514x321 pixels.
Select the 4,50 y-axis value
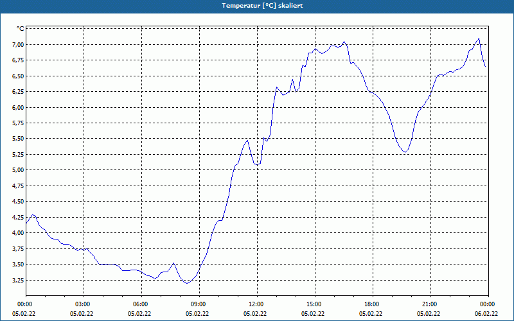coord(18,202)
